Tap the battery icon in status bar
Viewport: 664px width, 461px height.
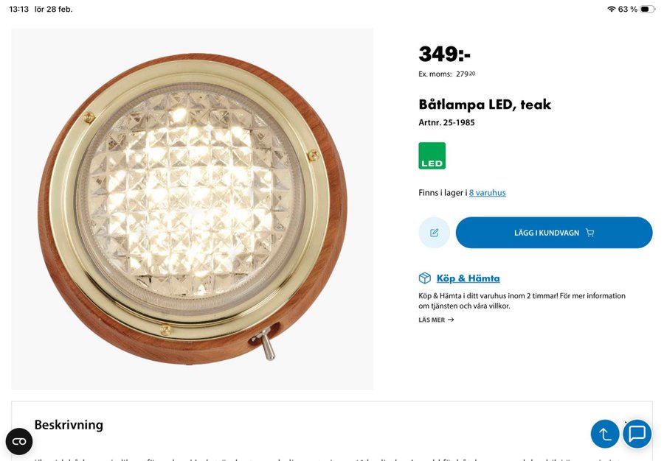(x=647, y=10)
